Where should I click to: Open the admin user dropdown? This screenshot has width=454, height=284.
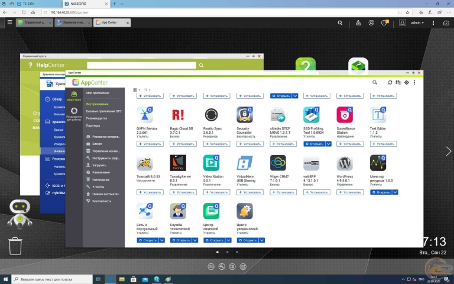tap(417, 22)
